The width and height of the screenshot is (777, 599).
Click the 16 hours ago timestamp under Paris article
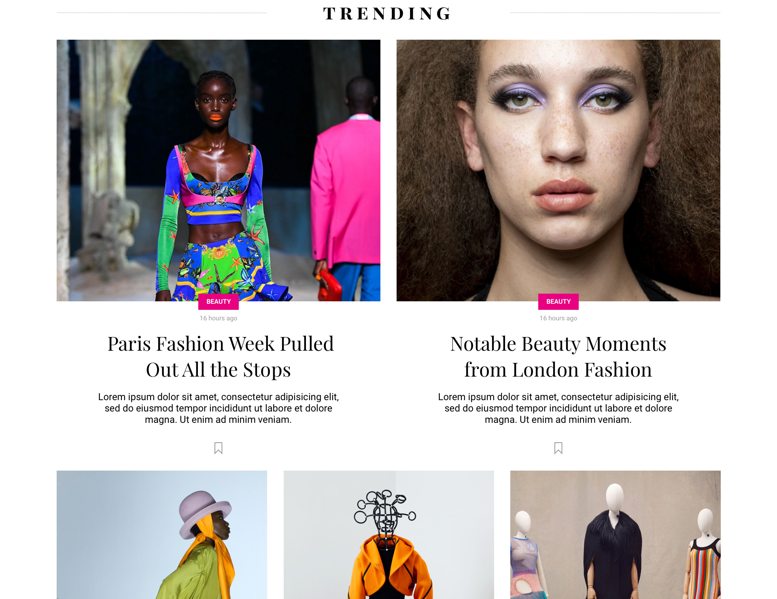[219, 318]
